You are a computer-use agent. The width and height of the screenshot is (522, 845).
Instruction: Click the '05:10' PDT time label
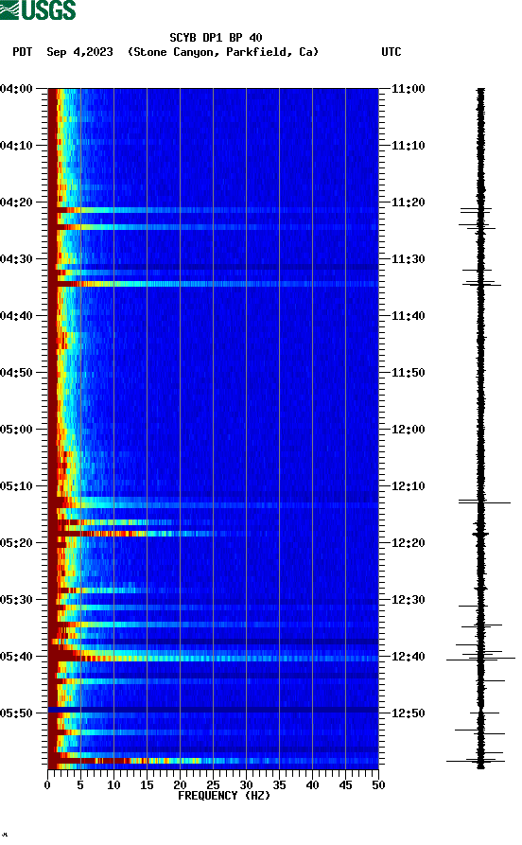(16, 486)
